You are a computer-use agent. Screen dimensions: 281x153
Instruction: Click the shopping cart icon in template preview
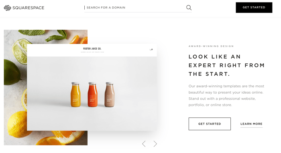coord(151,50)
